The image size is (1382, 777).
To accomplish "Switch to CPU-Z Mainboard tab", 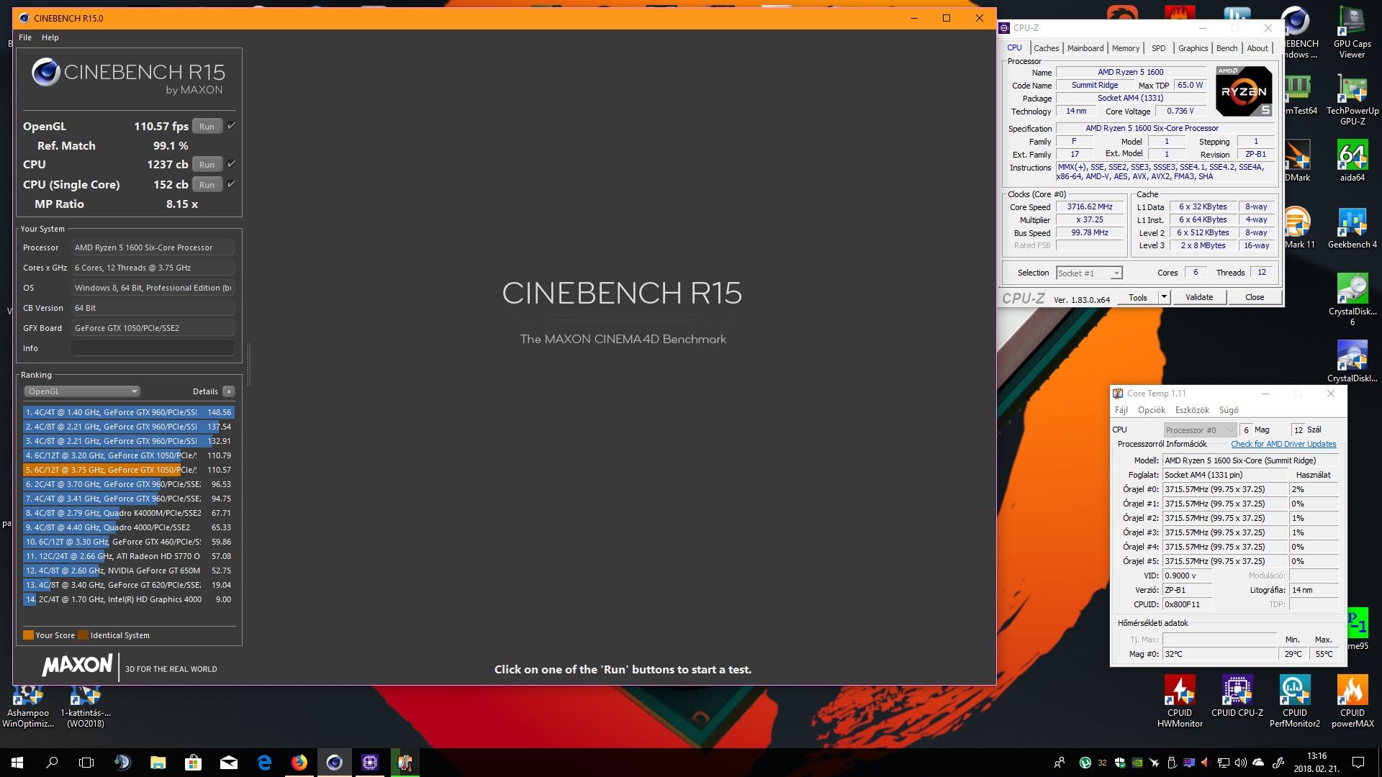I will [x=1085, y=48].
